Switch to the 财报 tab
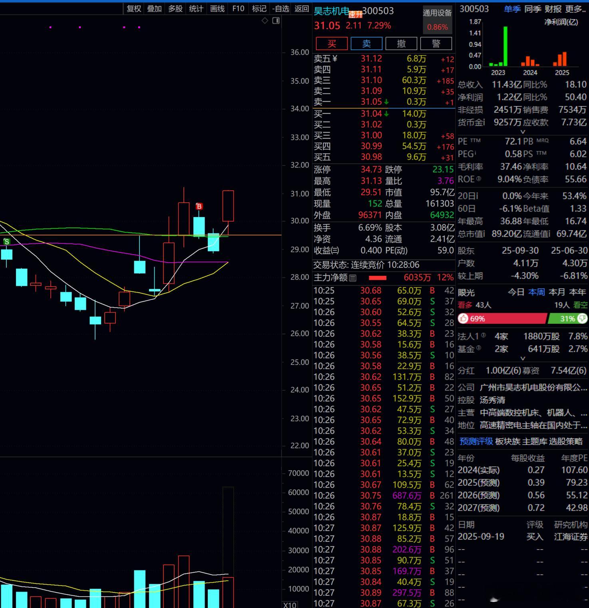Image resolution: width=589 pixels, height=608 pixels. tap(553, 9)
